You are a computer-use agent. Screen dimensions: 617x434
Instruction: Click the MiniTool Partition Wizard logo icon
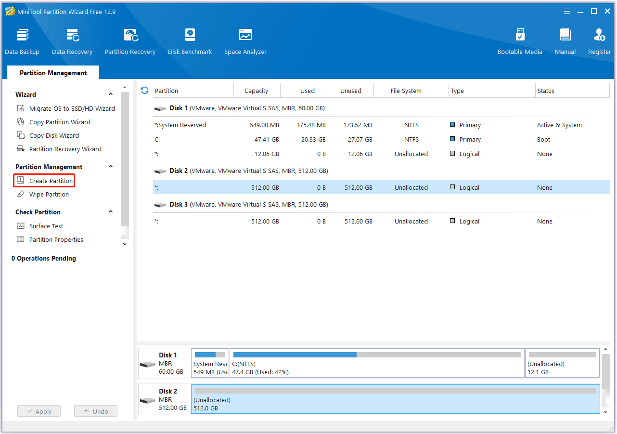click(x=10, y=11)
